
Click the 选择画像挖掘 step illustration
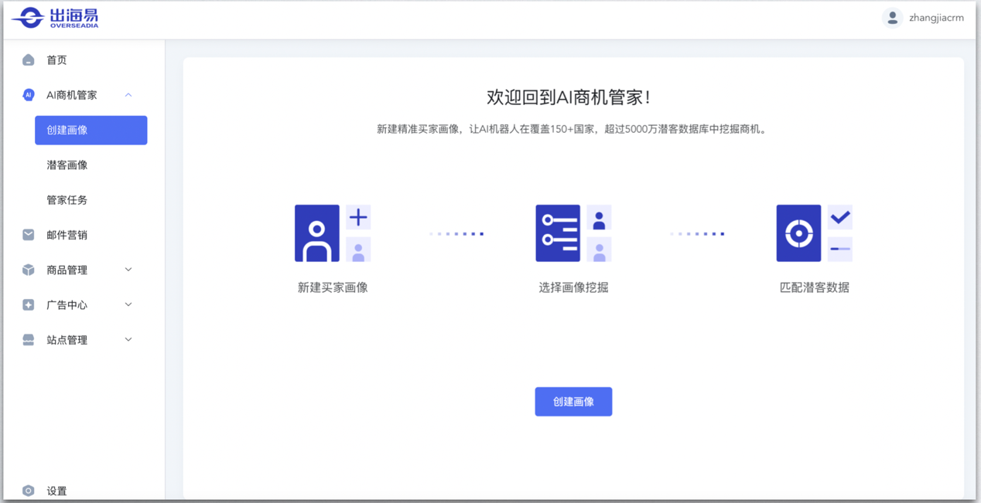coord(573,233)
